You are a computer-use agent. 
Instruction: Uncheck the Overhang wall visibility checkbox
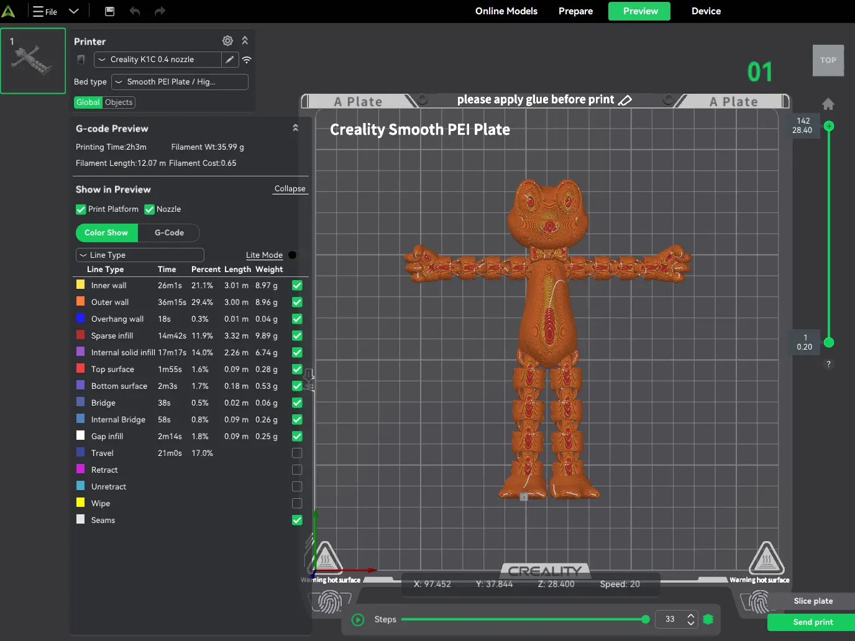[x=297, y=319]
